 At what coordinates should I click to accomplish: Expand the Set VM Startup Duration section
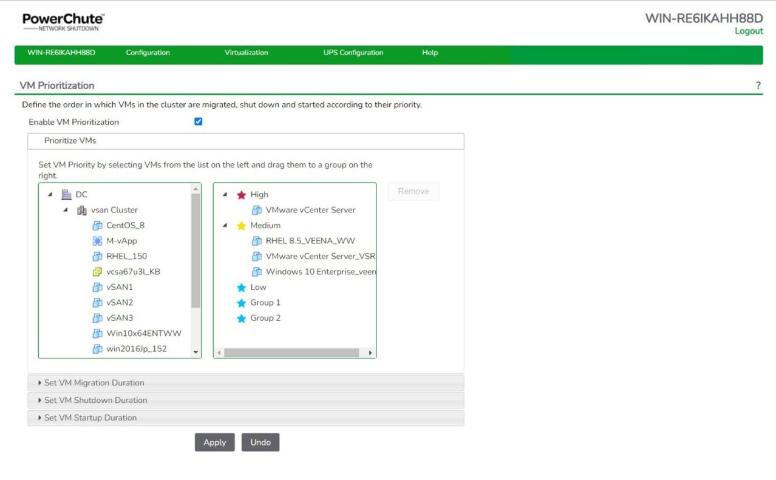click(90, 418)
